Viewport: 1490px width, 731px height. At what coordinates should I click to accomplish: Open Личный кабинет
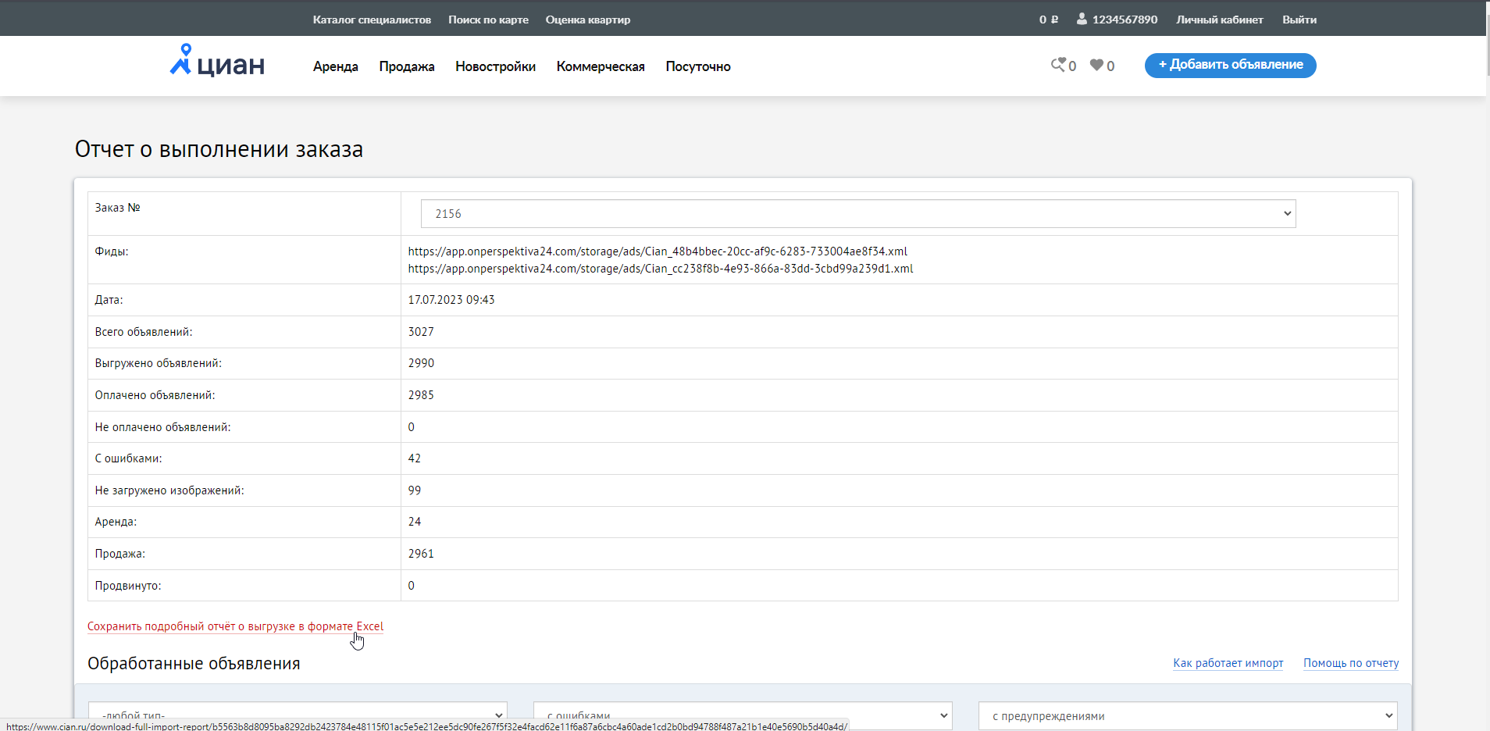pyautogui.click(x=1220, y=20)
